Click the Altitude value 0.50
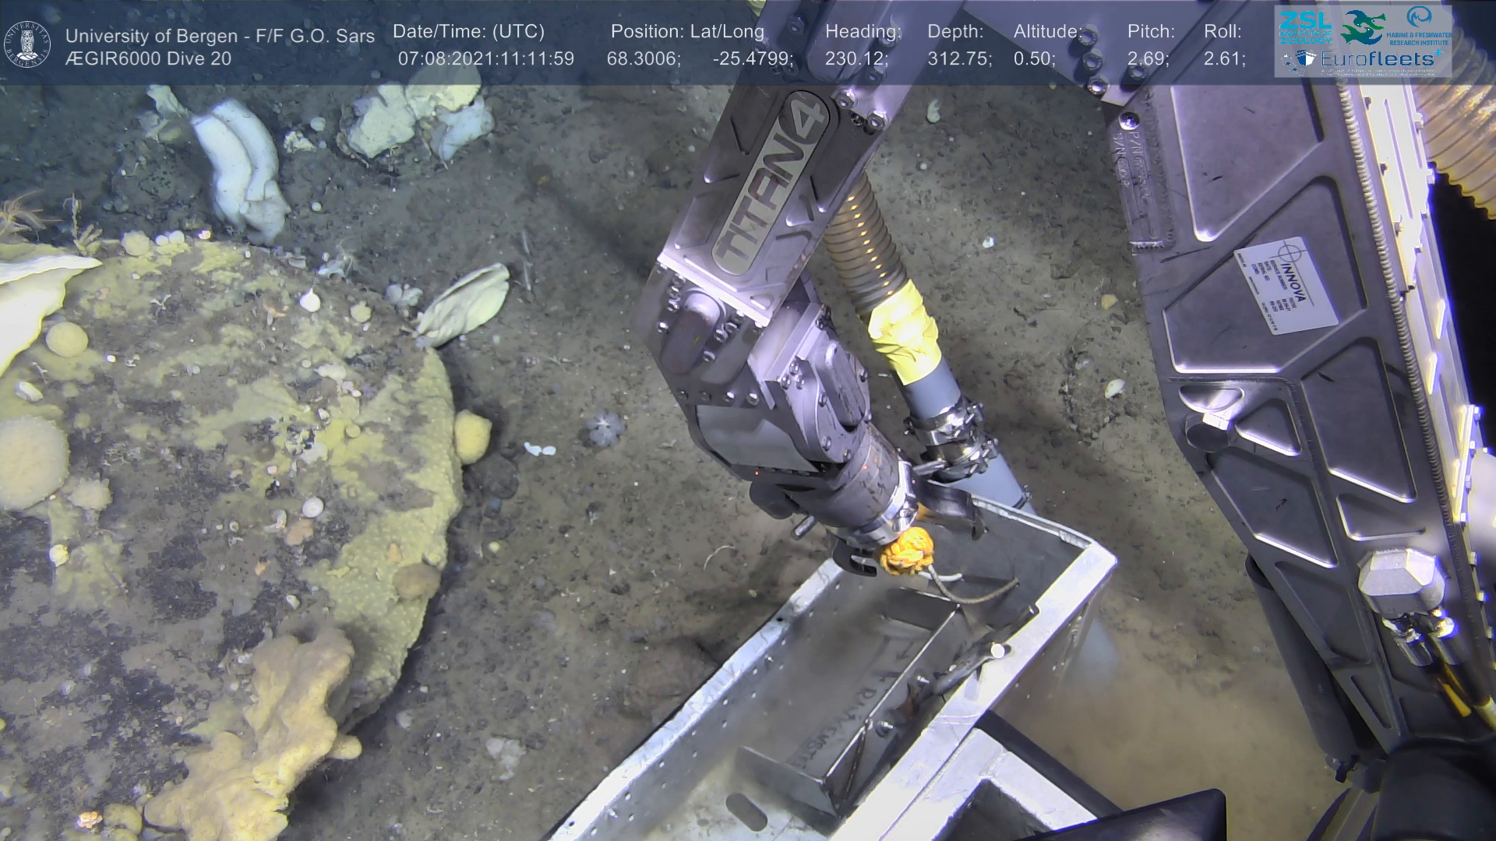The image size is (1496, 841). [x=1034, y=58]
